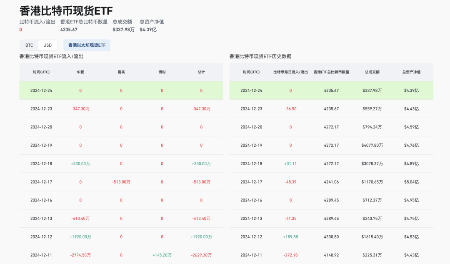Viewport: 450px width, 264px height.
Task: Click the +1920.00万 inflow on 2024-12-12
Action: 80,236
